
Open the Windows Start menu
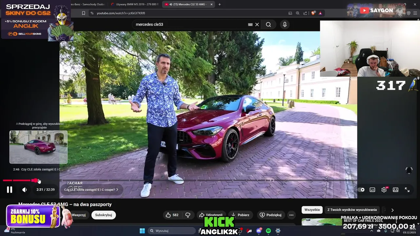point(142,231)
